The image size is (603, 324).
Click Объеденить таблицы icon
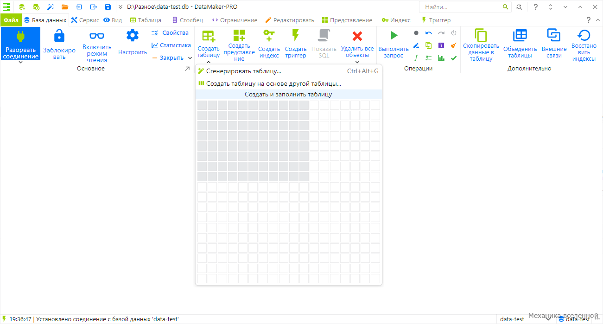[x=520, y=36]
